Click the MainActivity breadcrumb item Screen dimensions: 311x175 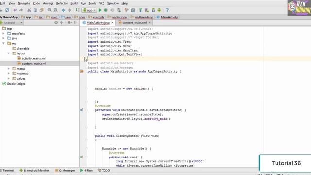[x=167, y=17]
